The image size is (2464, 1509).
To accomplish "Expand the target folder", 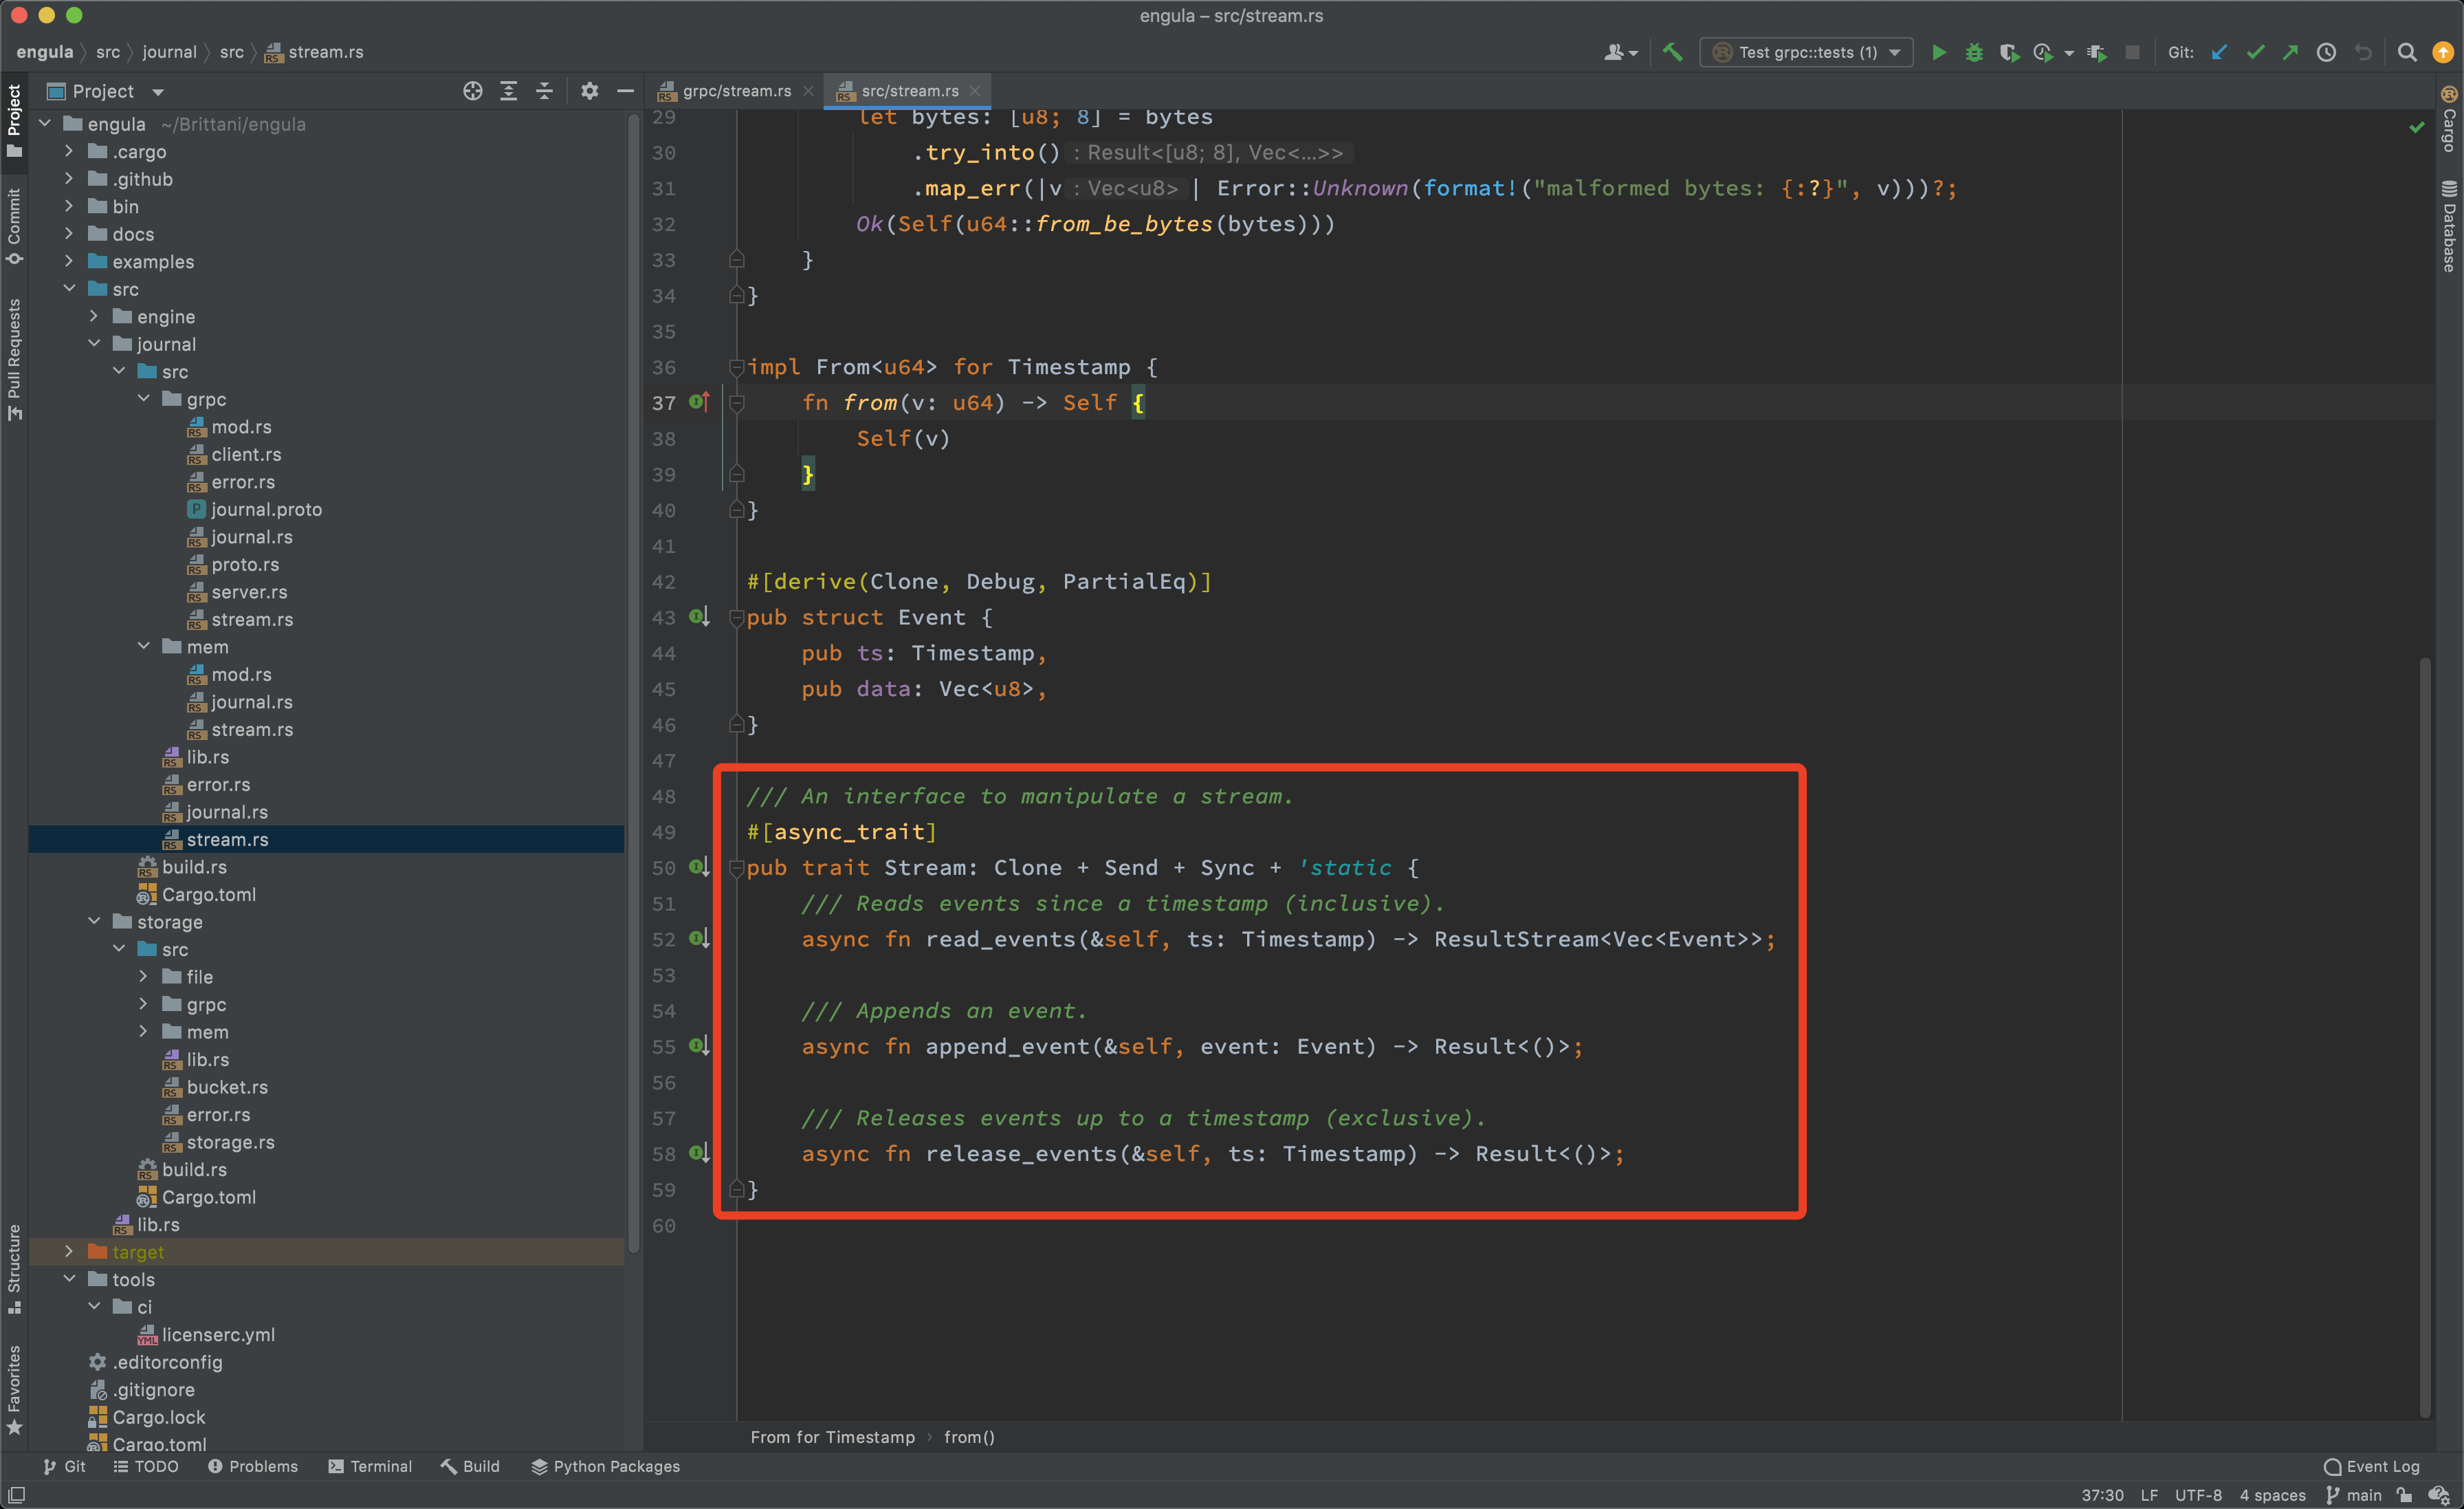I will [69, 1252].
